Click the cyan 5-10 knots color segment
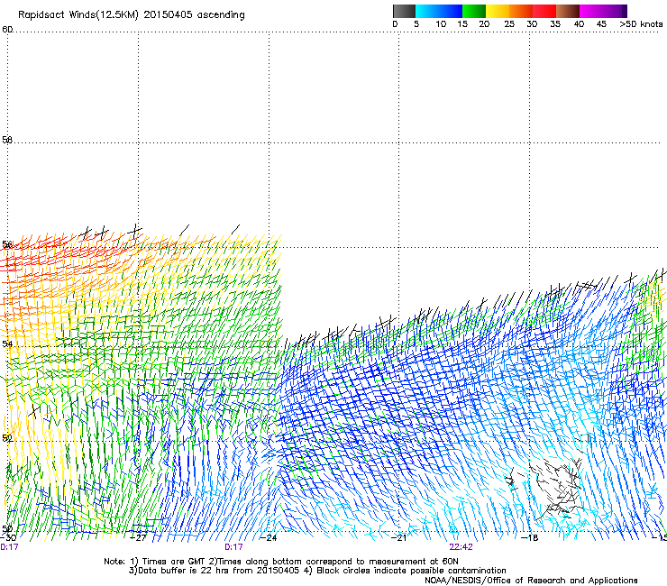This screenshot has width=667, height=586. click(426, 11)
